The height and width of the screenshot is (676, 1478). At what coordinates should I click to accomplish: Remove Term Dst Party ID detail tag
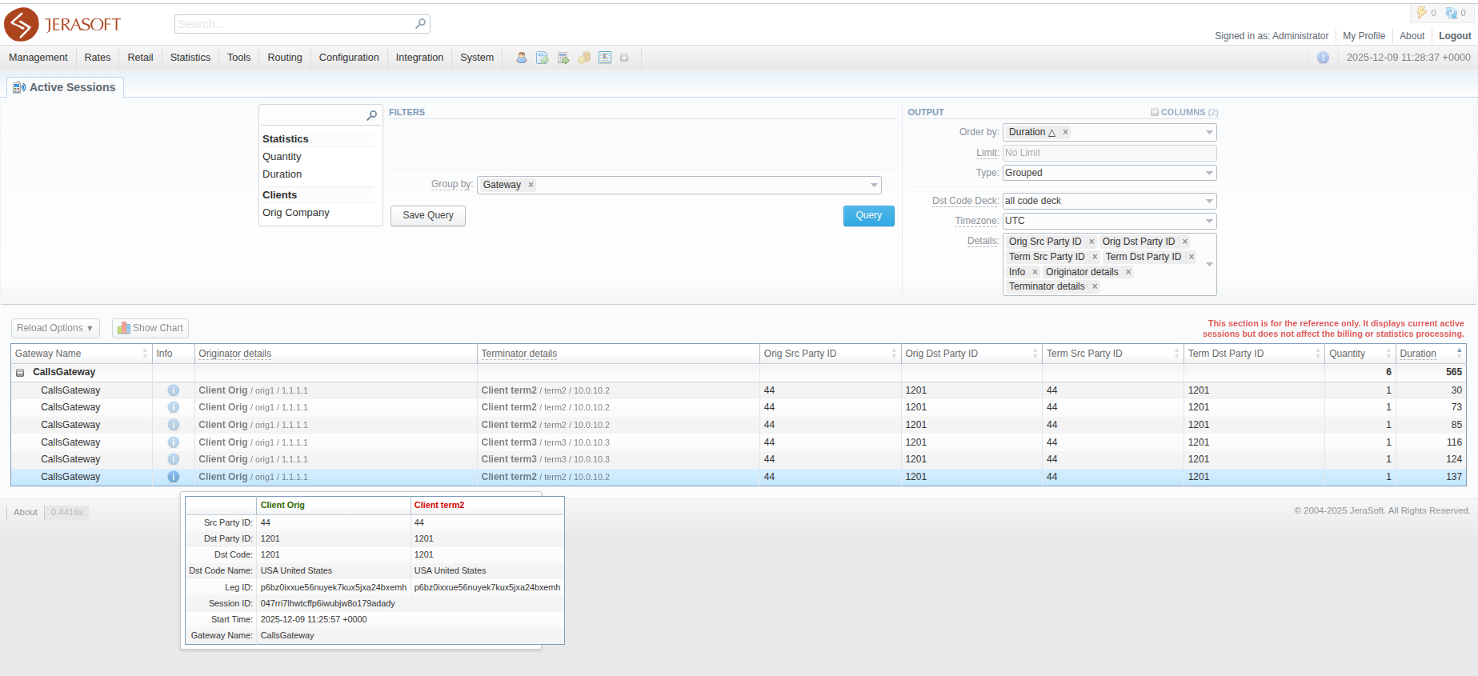(1192, 257)
